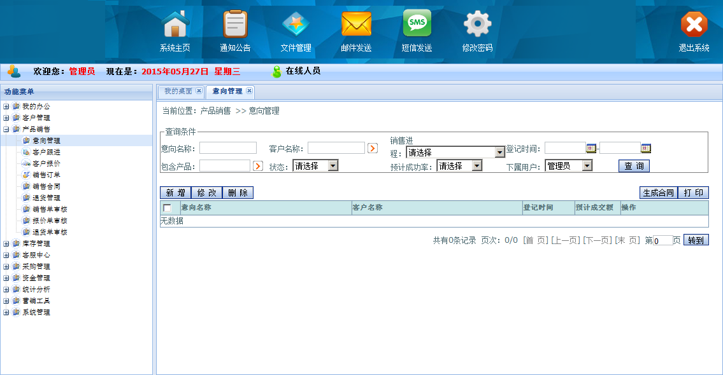The height and width of the screenshot is (375, 723).
Task: Open the 文件管理 icon
Action: 296,25
